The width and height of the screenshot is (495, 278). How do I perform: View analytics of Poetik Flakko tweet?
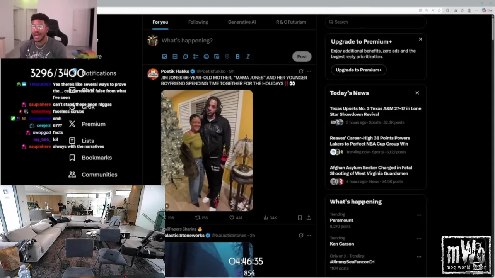pos(270,218)
